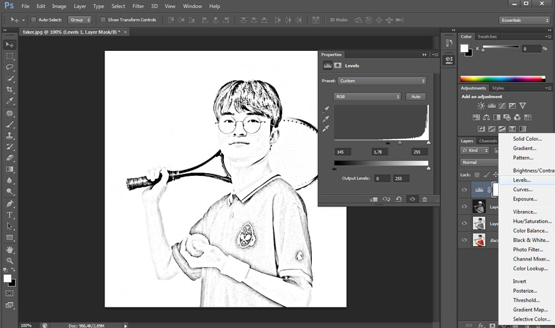The height and width of the screenshot is (328, 555).
Task: Switch to Masks view in Properties
Action: click(338, 65)
